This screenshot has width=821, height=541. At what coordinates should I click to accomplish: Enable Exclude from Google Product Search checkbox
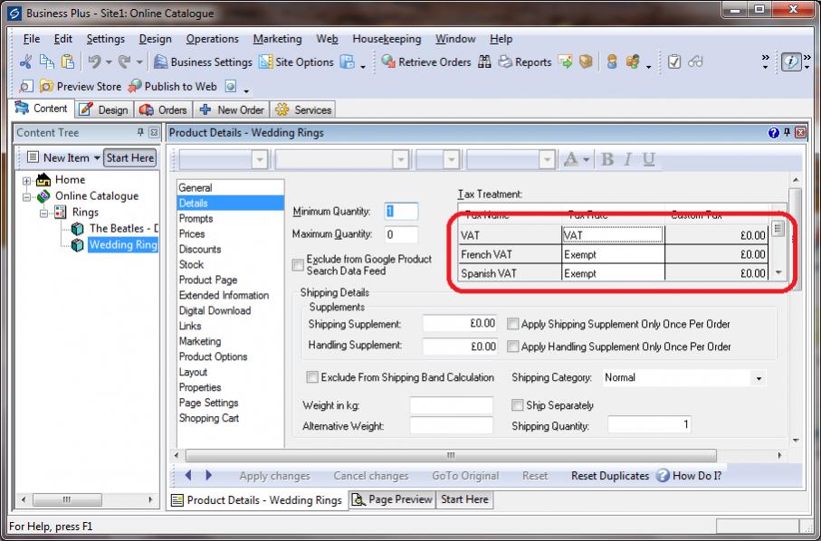coord(298,265)
